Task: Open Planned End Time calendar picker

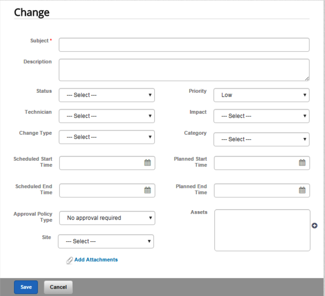Action: (x=302, y=190)
